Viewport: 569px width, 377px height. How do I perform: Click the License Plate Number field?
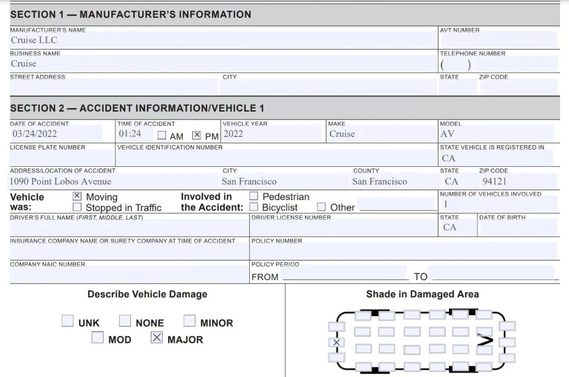[62, 158]
